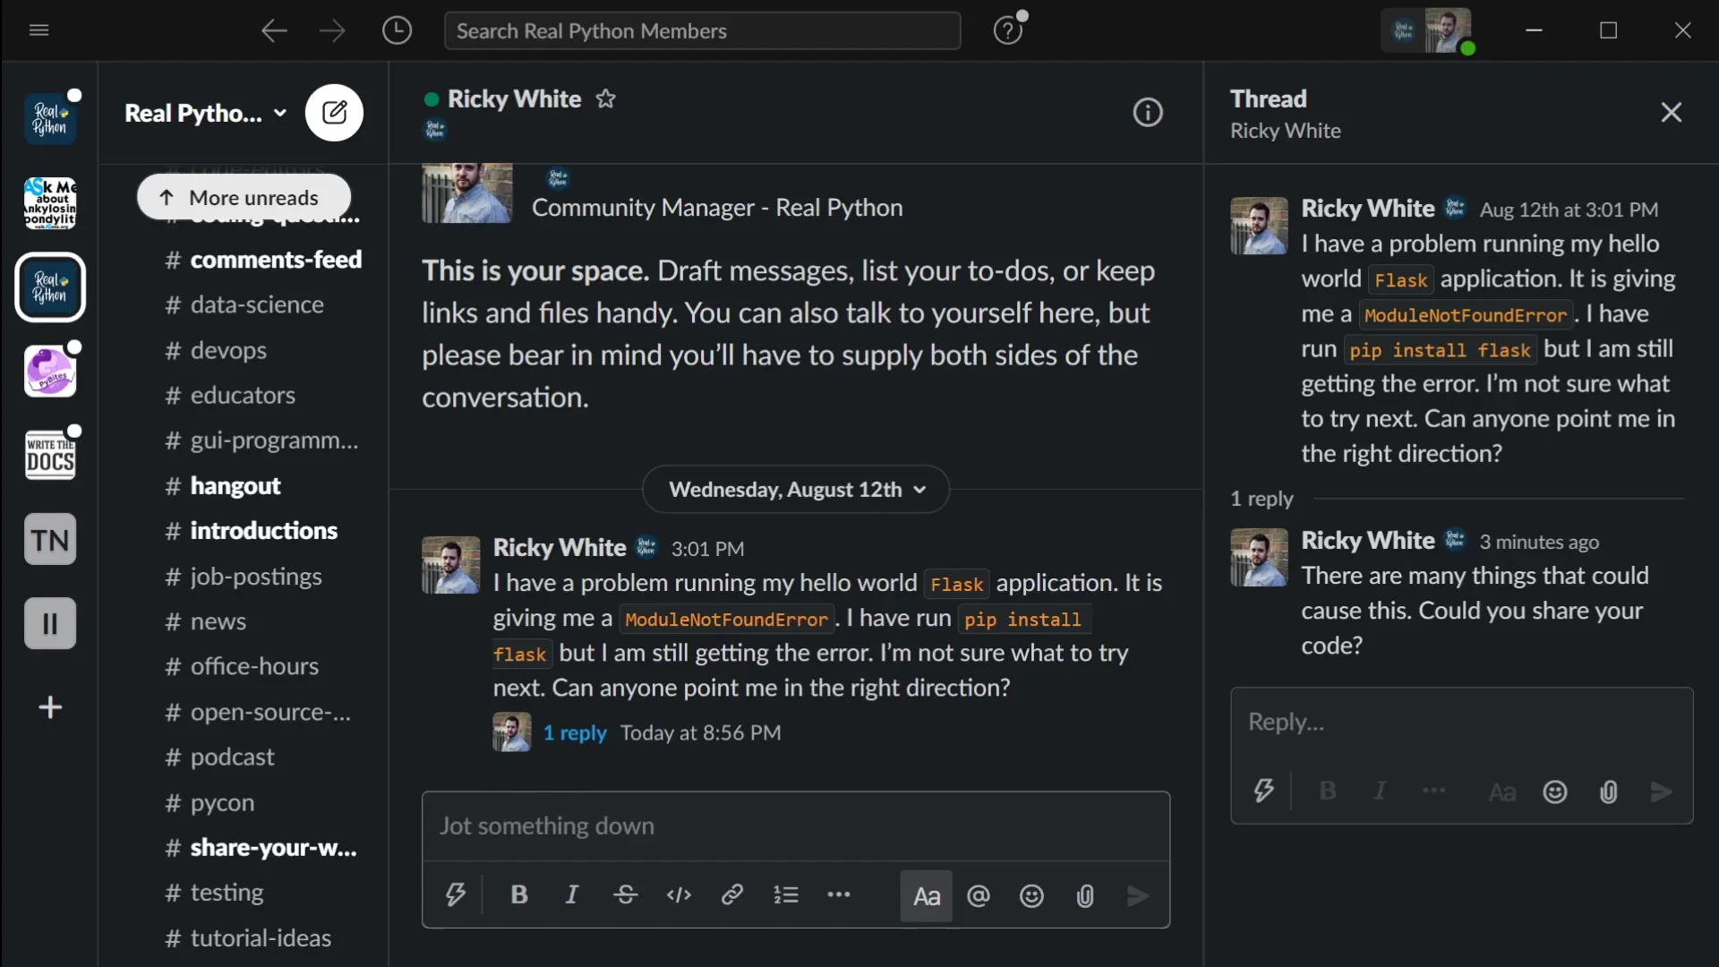Viewport: 1719px width, 967px height.
Task: Open the #hangout channel
Action: point(235,485)
